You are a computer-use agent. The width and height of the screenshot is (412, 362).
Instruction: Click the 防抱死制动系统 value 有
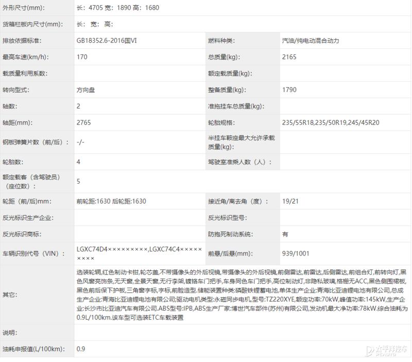click(x=285, y=234)
